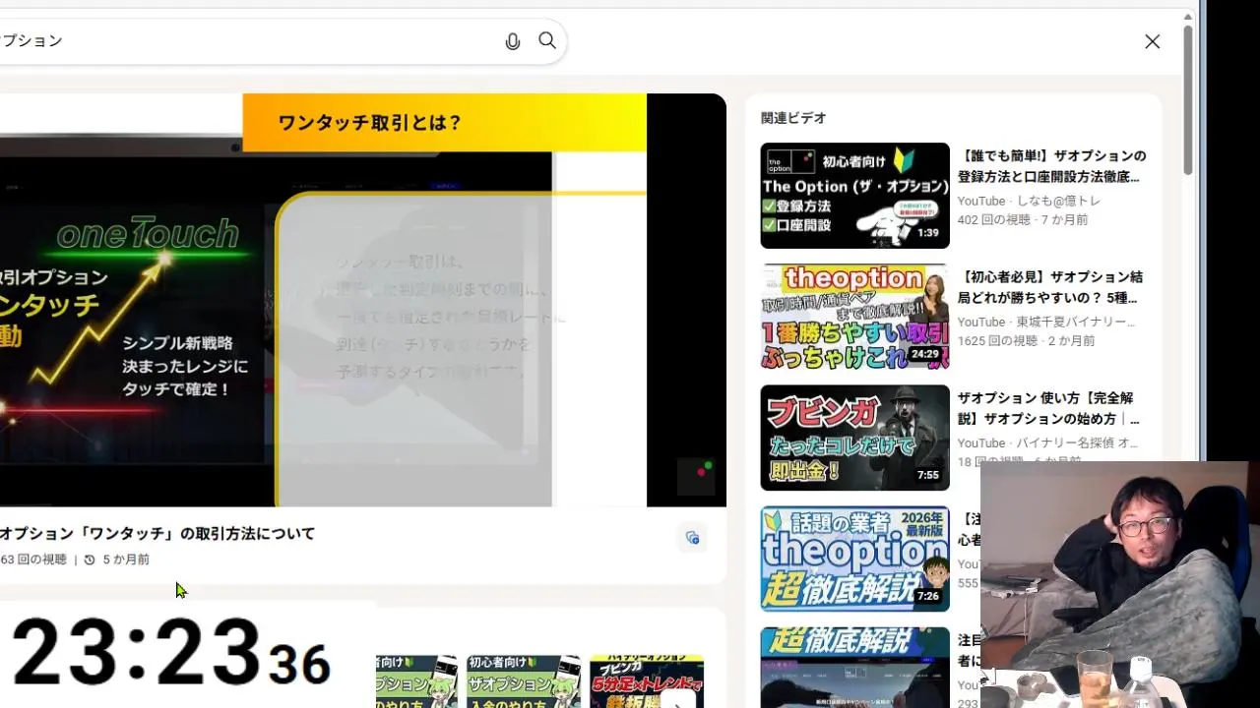Open the 24:29 theoption 1番勝ちやすい取引 thumbnail
Screen dimensions: 1260x708
coord(854,317)
